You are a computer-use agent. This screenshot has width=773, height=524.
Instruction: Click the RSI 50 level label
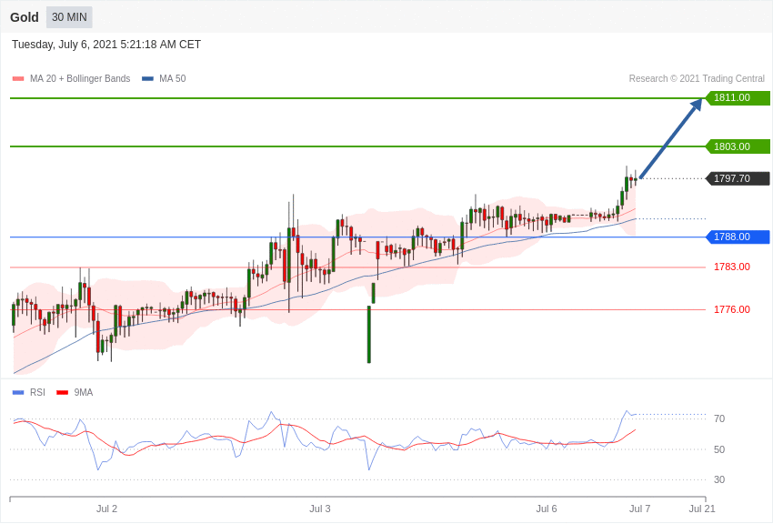(x=719, y=449)
